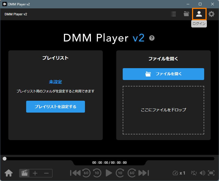This screenshot has width=219, height=181.
Task: Forward 60 seconds
Action: point(132,173)
